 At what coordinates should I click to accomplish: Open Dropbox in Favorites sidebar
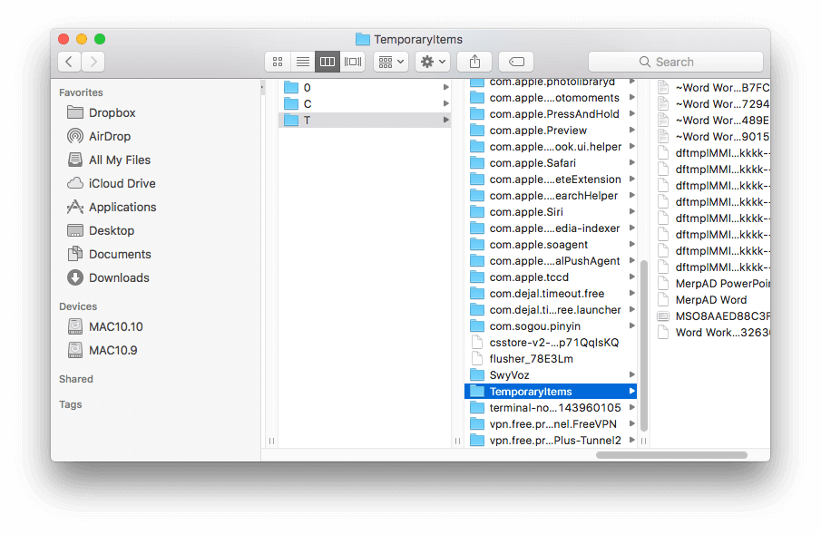pyautogui.click(x=112, y=112)
